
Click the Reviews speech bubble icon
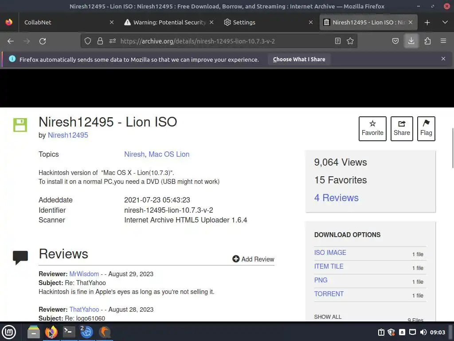20,257
